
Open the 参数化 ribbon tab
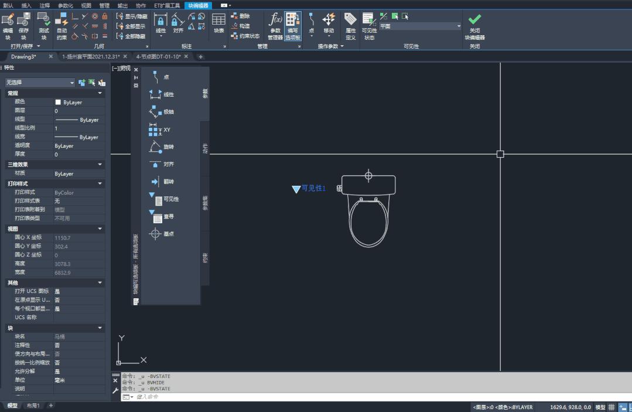click(x=66, y=5)
